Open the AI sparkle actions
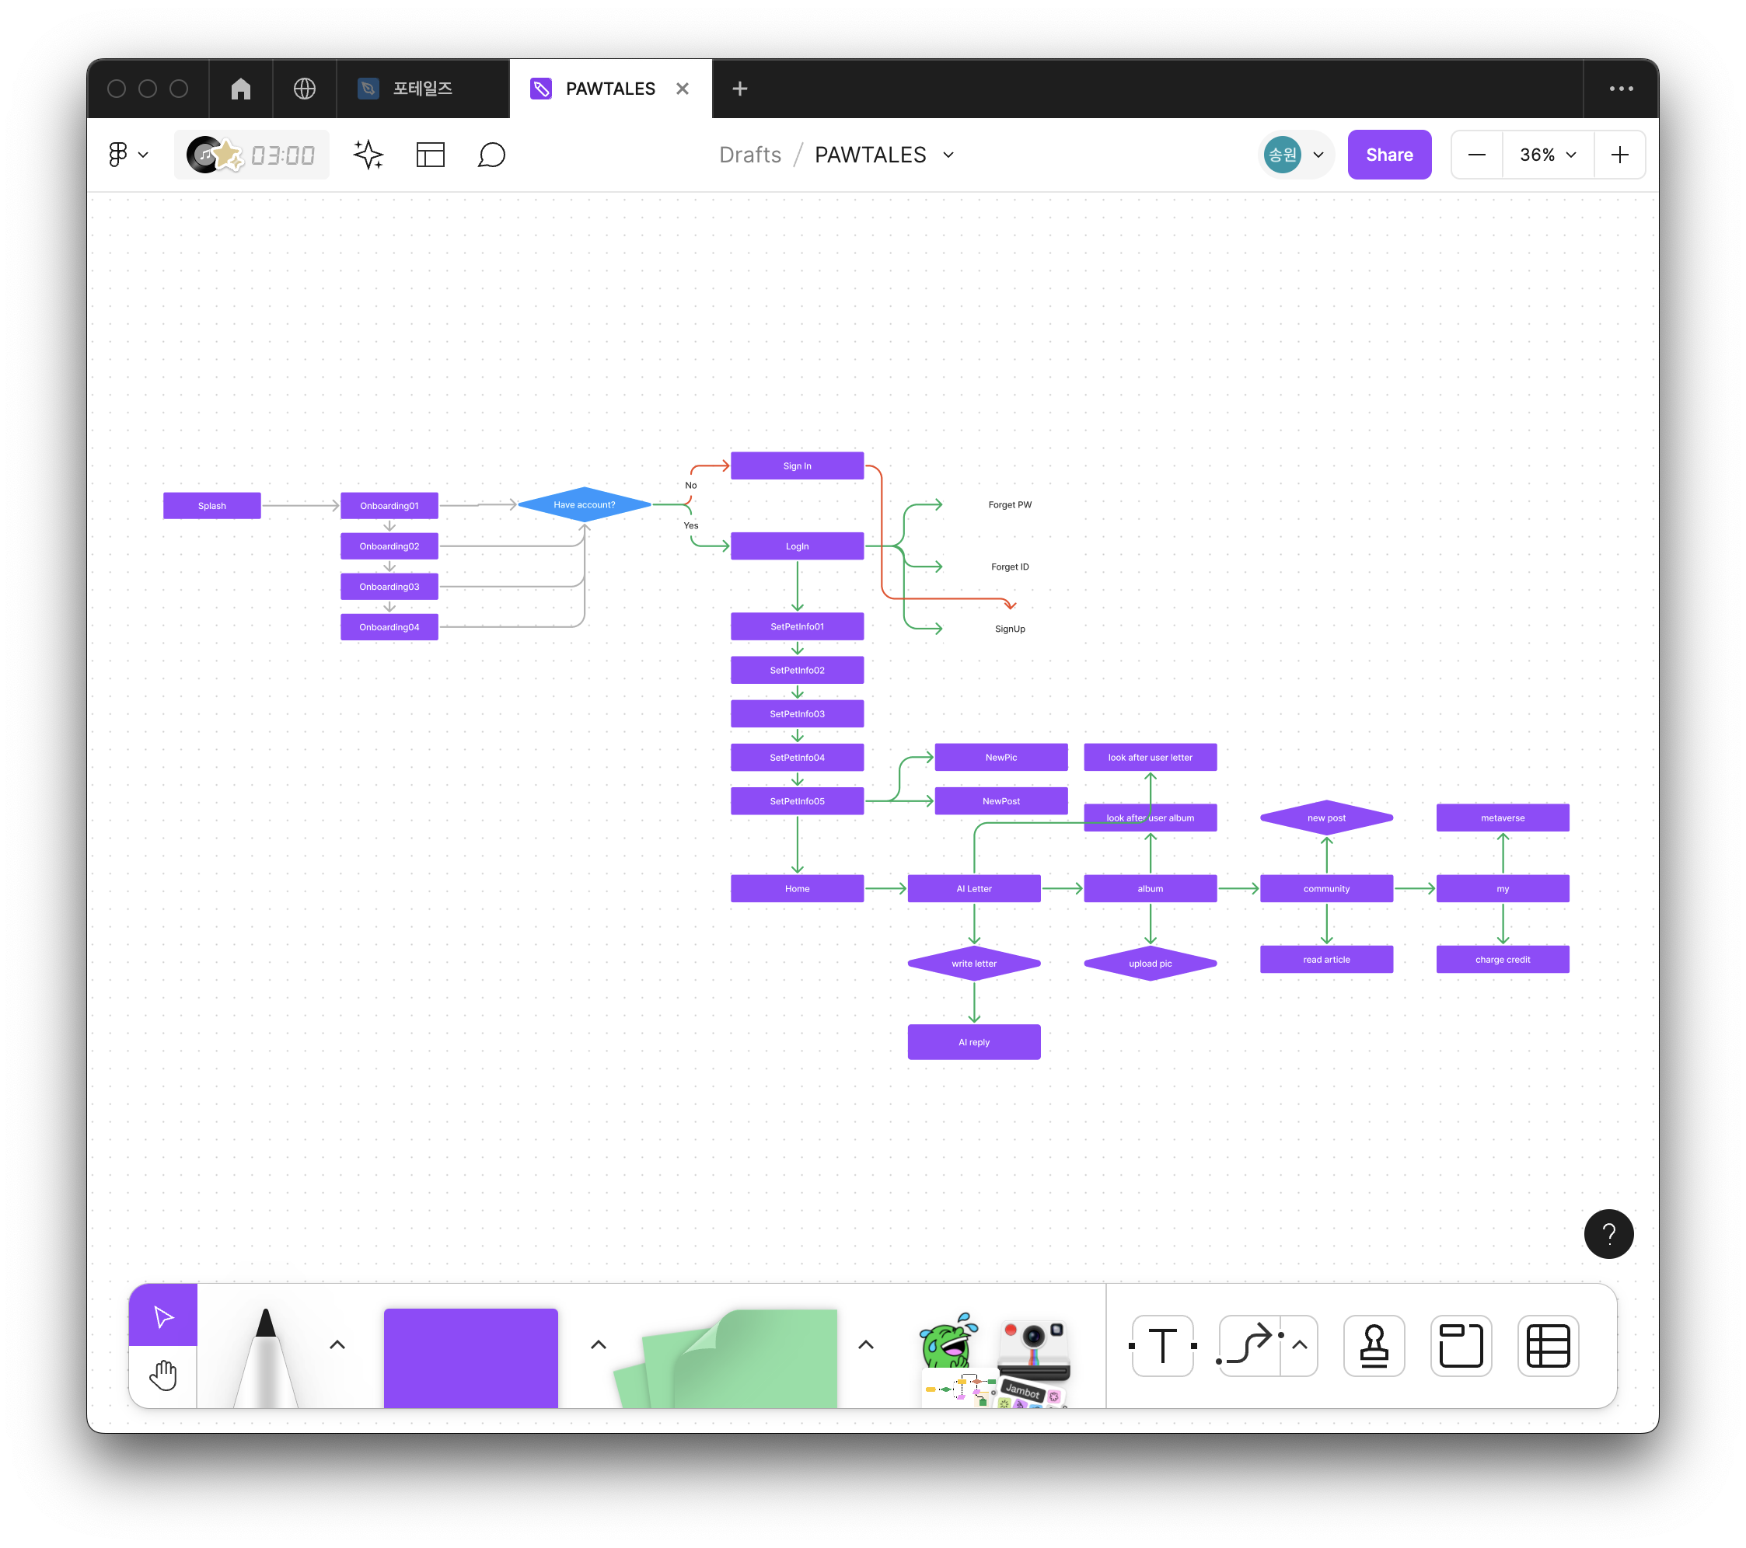 (368, 155)
